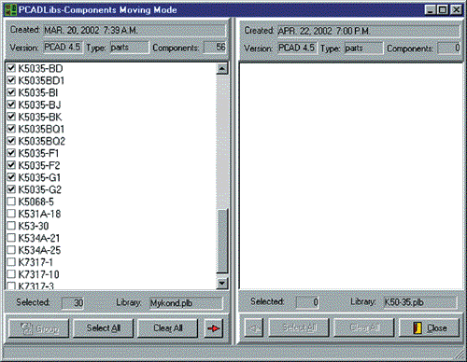Click the red right-arrow move button
This screenshot has width=467, height=362.
tap(214, 328)
